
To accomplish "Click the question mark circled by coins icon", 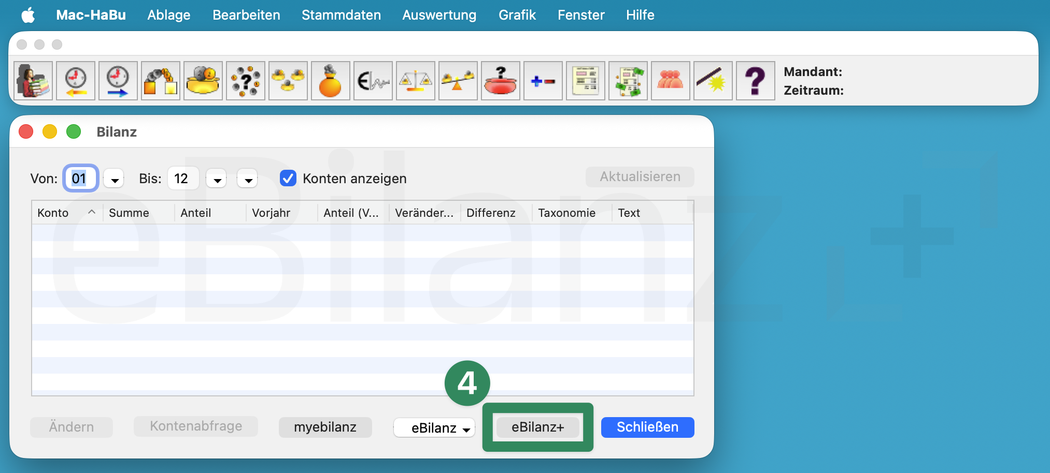I will [246, 81].
